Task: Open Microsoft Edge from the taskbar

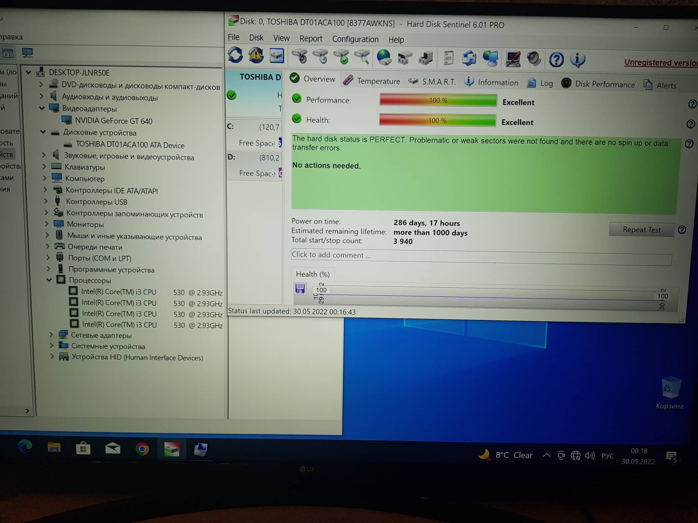Action: click(25, 447)
